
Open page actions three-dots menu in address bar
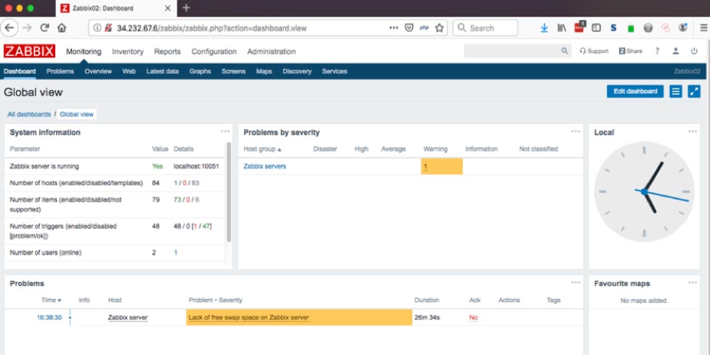(393, 28)
